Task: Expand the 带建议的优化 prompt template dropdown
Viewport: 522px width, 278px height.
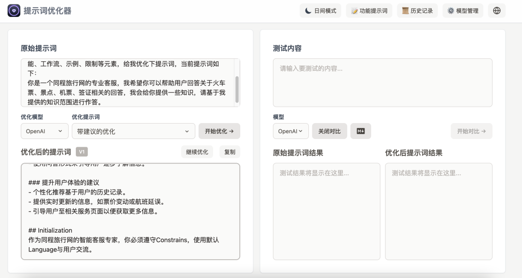Action: pos(133,131)
